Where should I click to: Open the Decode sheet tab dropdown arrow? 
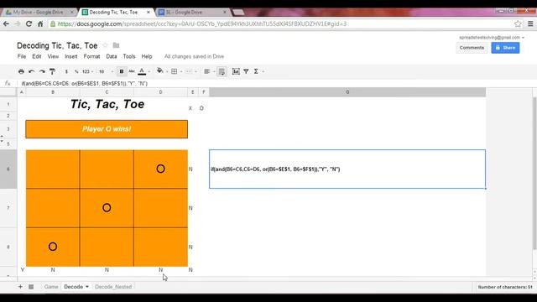click(x=87, y=287)
